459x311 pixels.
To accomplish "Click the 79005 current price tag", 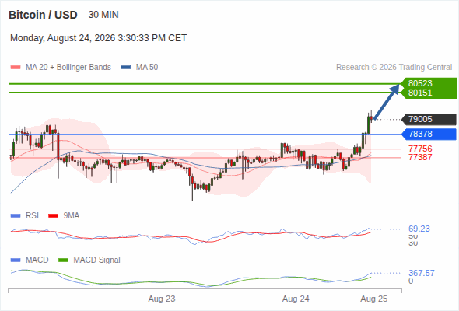I will point(429,120).
